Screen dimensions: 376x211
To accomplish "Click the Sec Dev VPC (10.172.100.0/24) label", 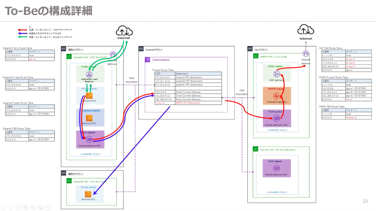I will (x=278, y=150).
